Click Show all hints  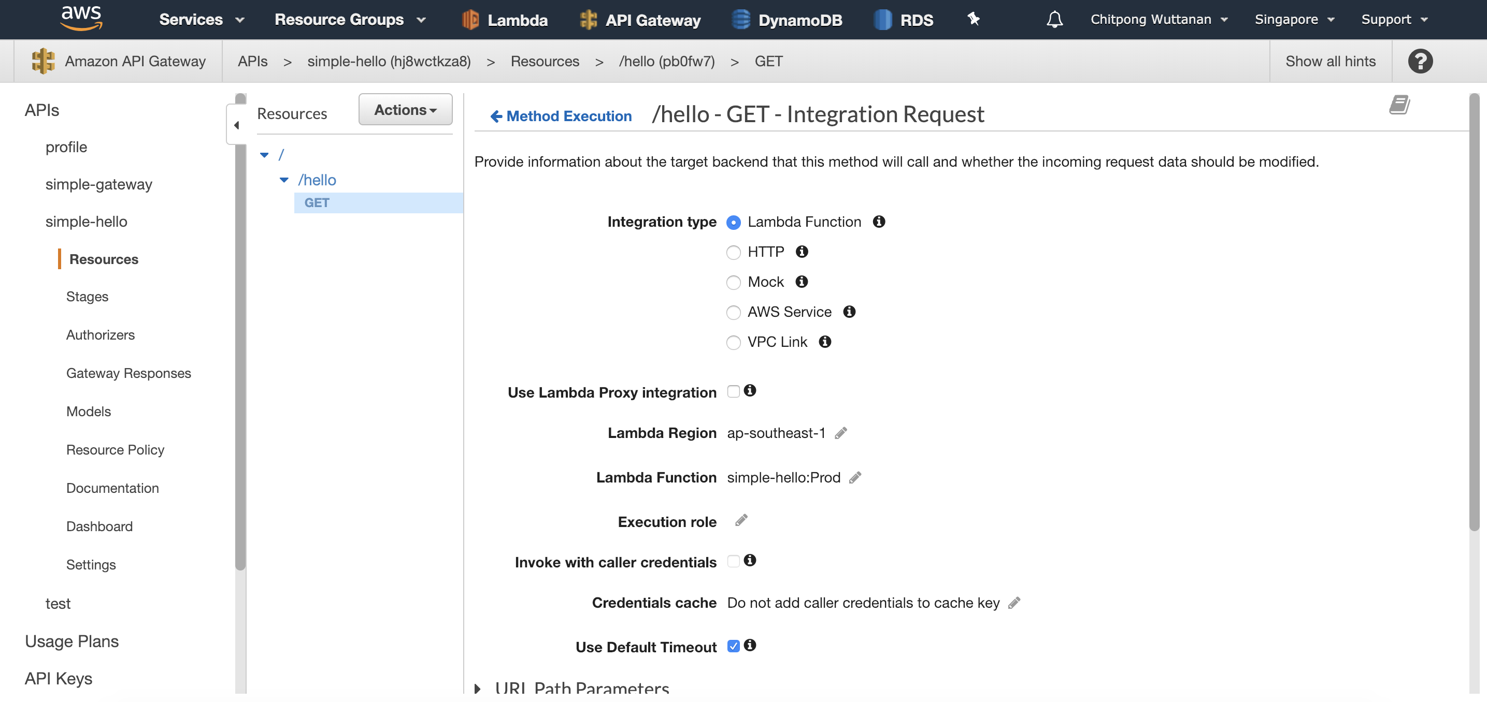click(1331, 61)
